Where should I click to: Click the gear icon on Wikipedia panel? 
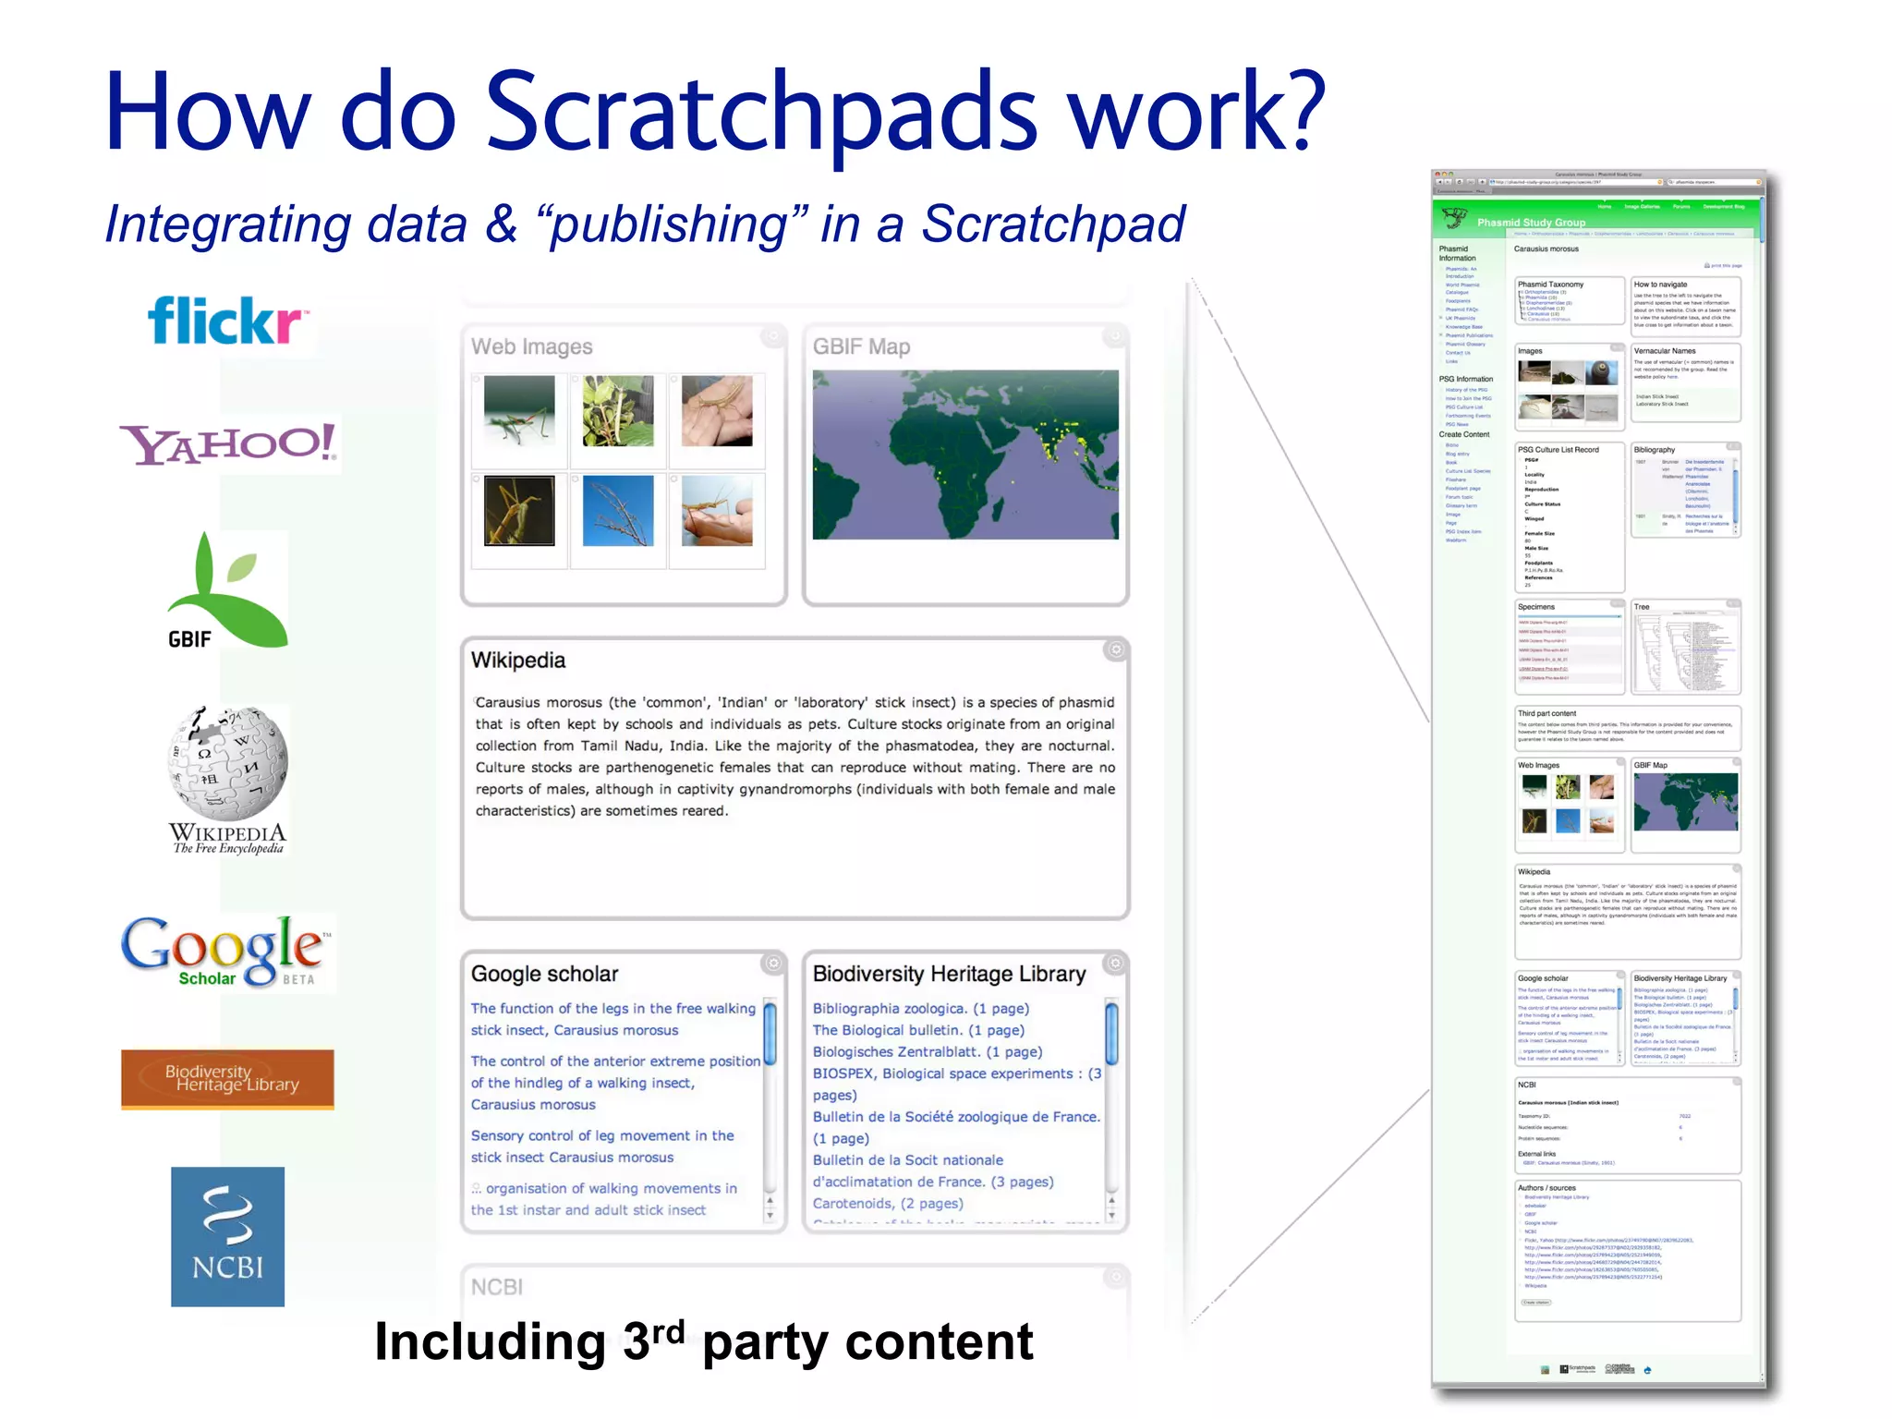pyautogui.click(x=1115, y=649)
